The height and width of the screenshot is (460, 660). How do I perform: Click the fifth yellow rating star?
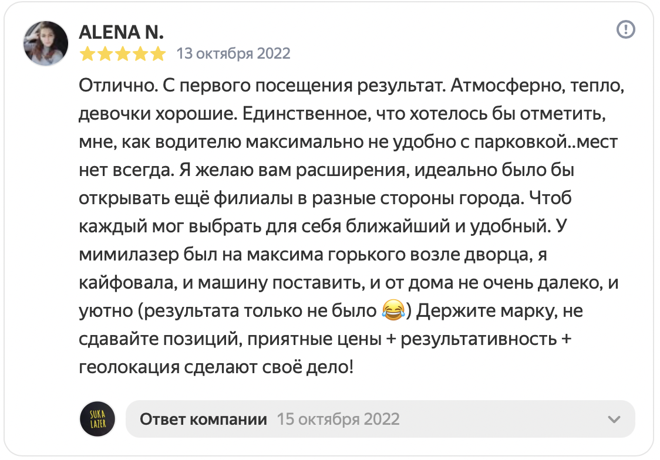coord(158,54)
